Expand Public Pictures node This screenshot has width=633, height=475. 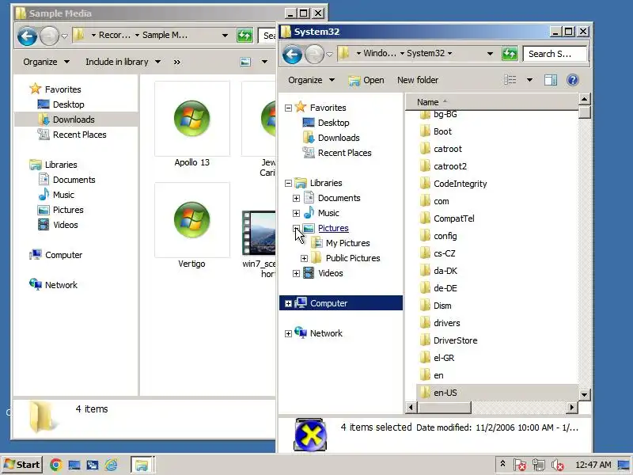point(305,259)
